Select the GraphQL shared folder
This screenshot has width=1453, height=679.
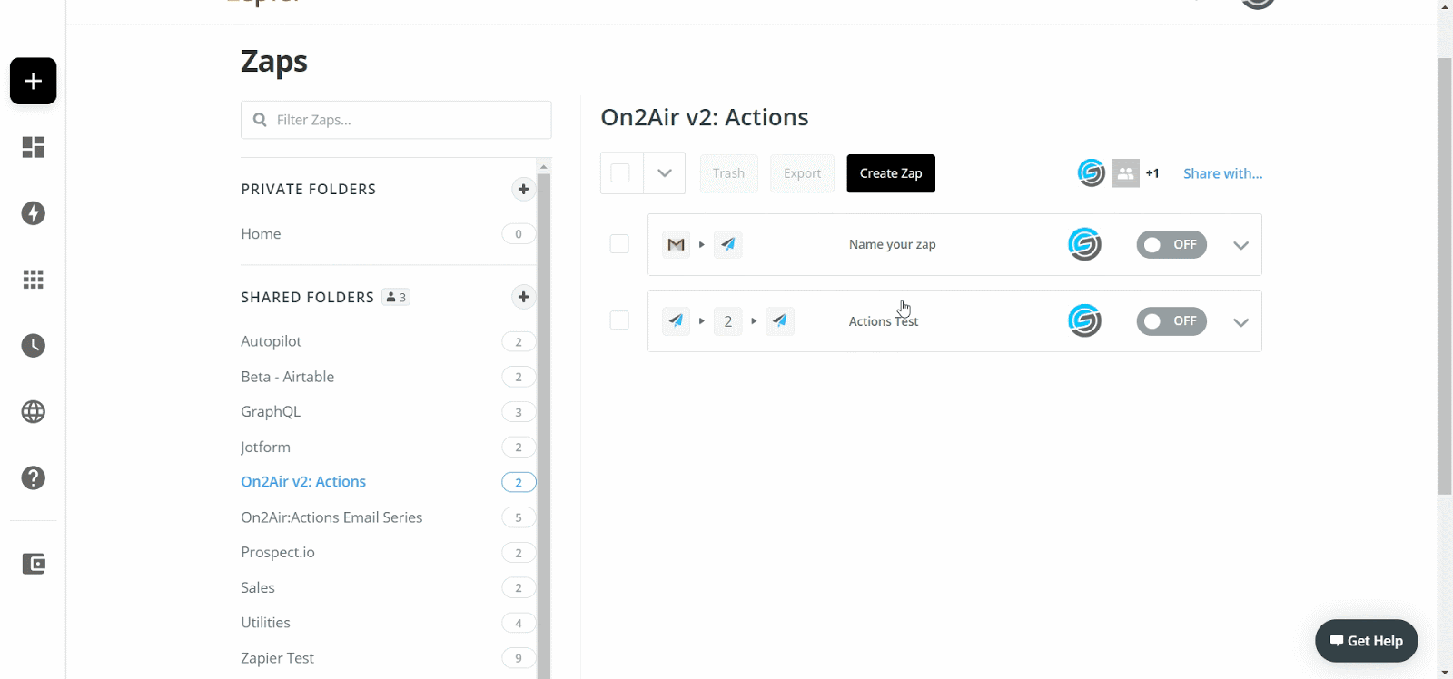[x=271, y=411]
